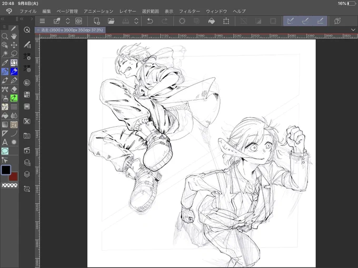This screenshot has height=268, width=358.
Task: Click the Invert selected area icon
Action: click(258, 21)
